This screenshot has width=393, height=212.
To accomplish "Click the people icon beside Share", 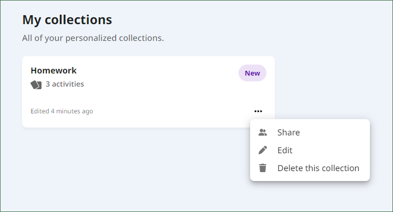I will click(263, 132).
